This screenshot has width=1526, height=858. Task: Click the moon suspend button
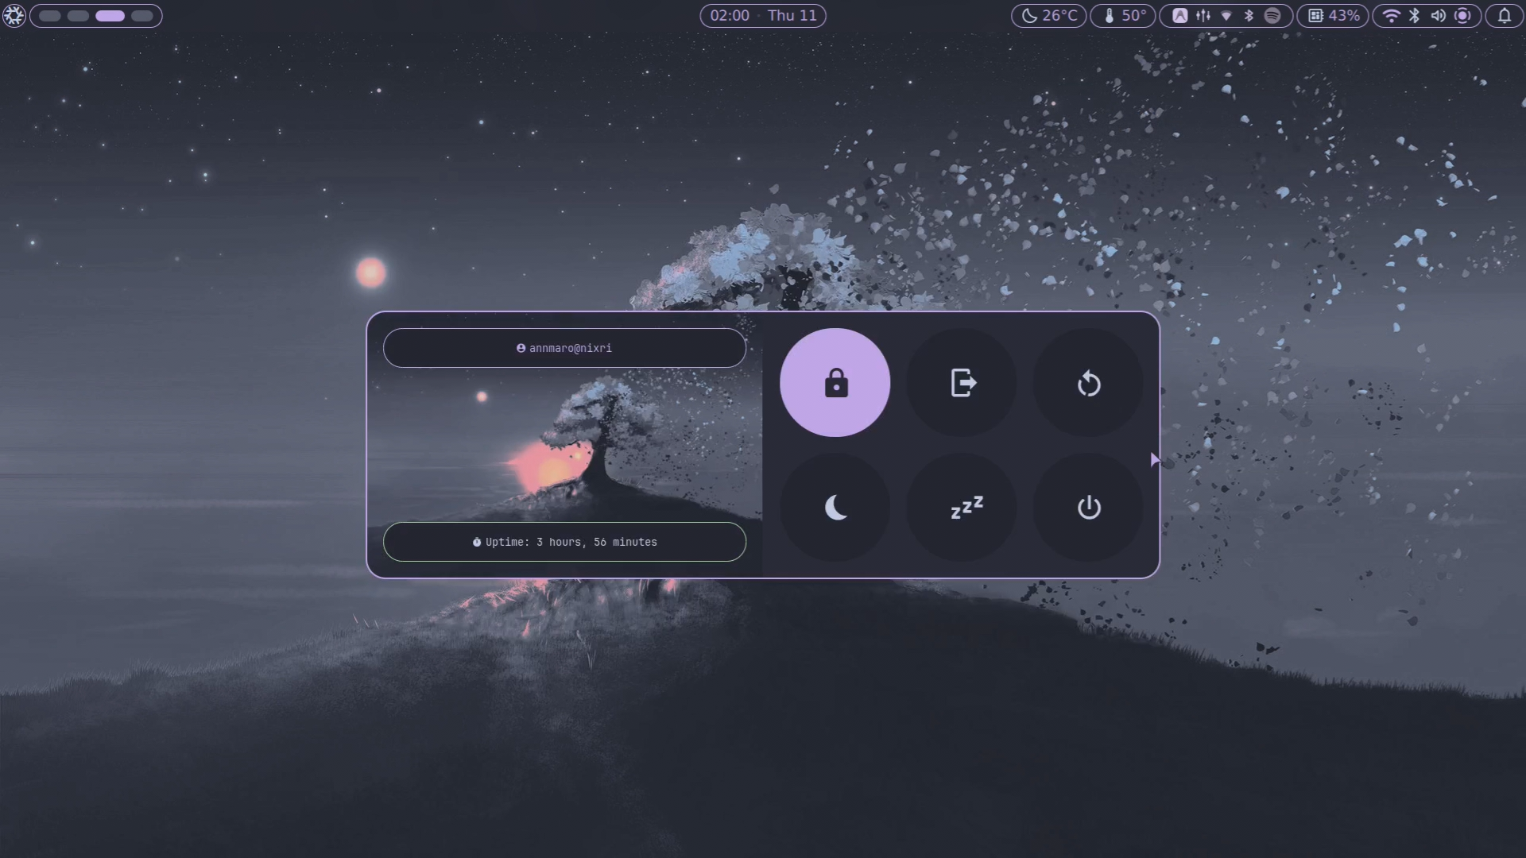pyautogui.click(x=835, y=508)
